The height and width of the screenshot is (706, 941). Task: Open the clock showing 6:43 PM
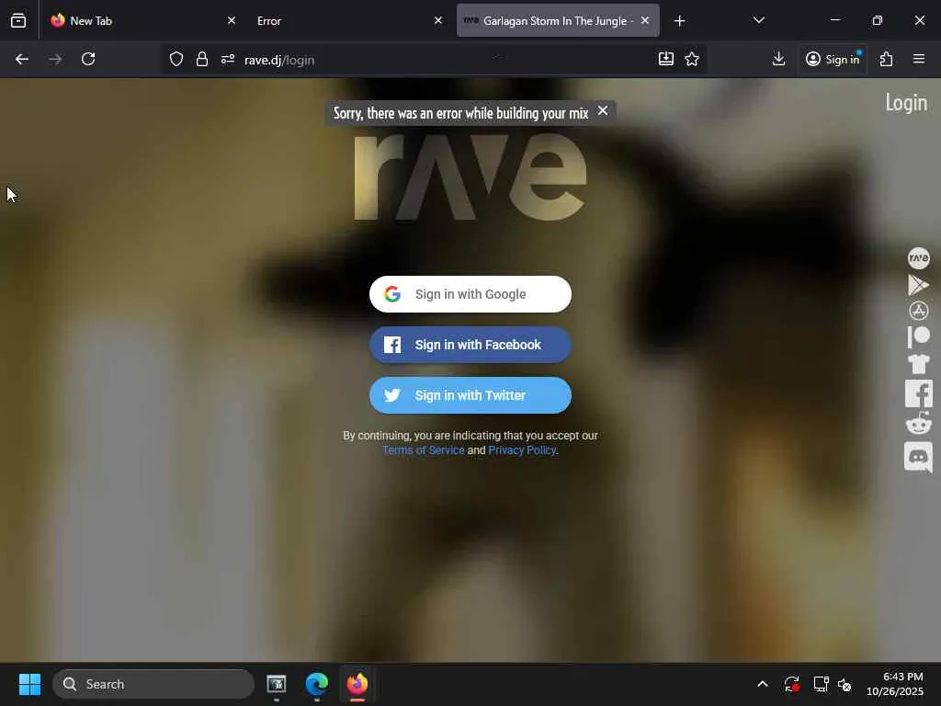(895, 684)
